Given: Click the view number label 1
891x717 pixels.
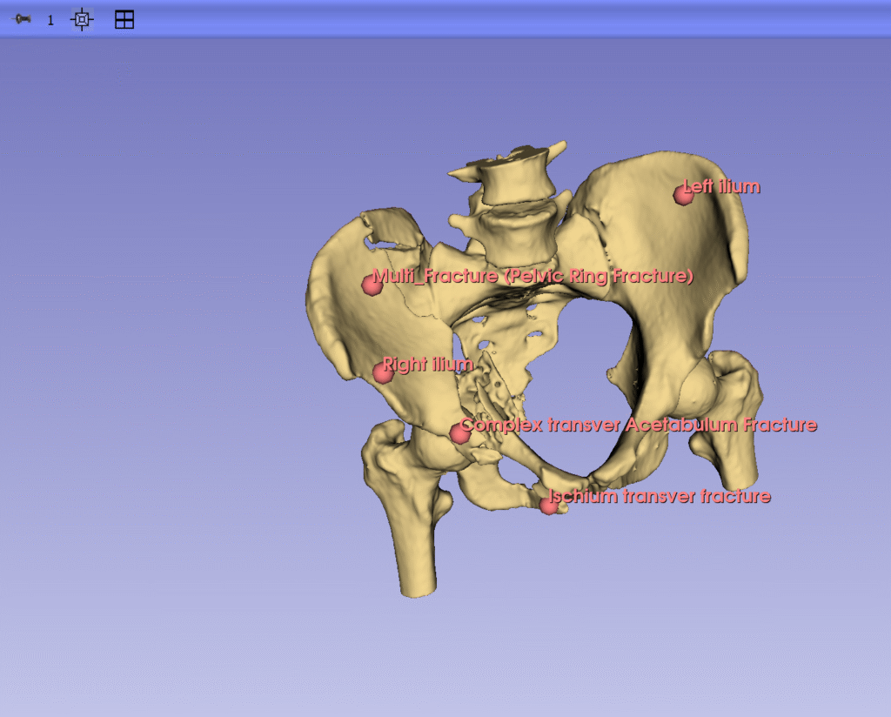Looking at the screenshot, I should point(50,21).
